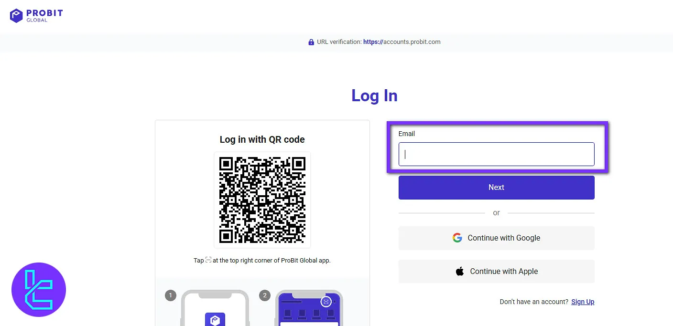The image size is (673, 326).
Task: Select the second phone illustration with scan icon
Action: 309,308
